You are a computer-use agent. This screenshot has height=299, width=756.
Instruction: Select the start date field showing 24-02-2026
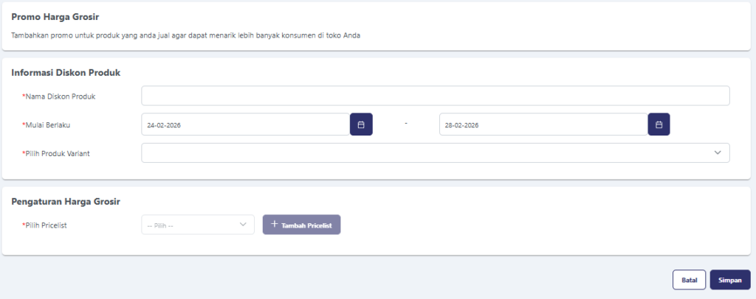245,124
